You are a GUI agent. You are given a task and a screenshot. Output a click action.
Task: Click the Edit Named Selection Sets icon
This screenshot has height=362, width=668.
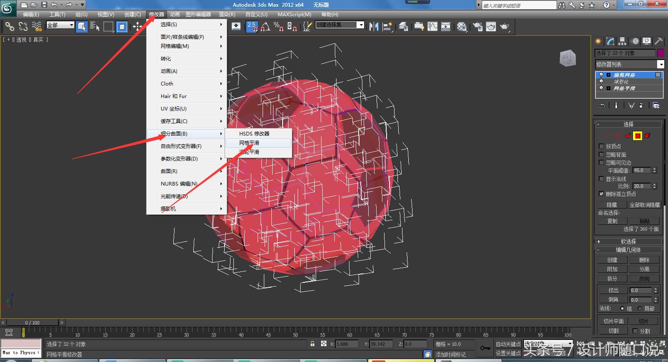click(307, 27)
